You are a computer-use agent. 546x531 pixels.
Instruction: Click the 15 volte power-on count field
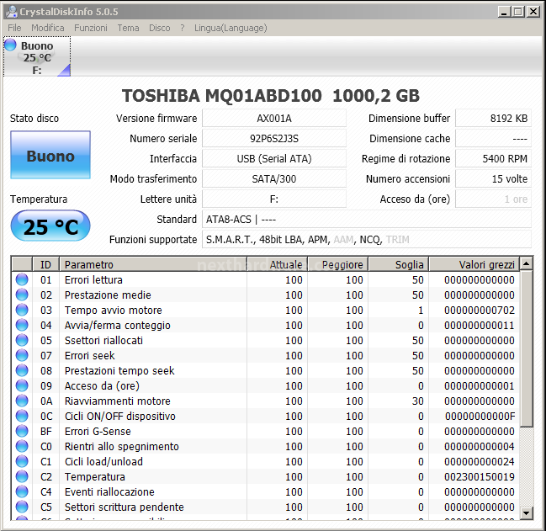(x=494, y=179)
